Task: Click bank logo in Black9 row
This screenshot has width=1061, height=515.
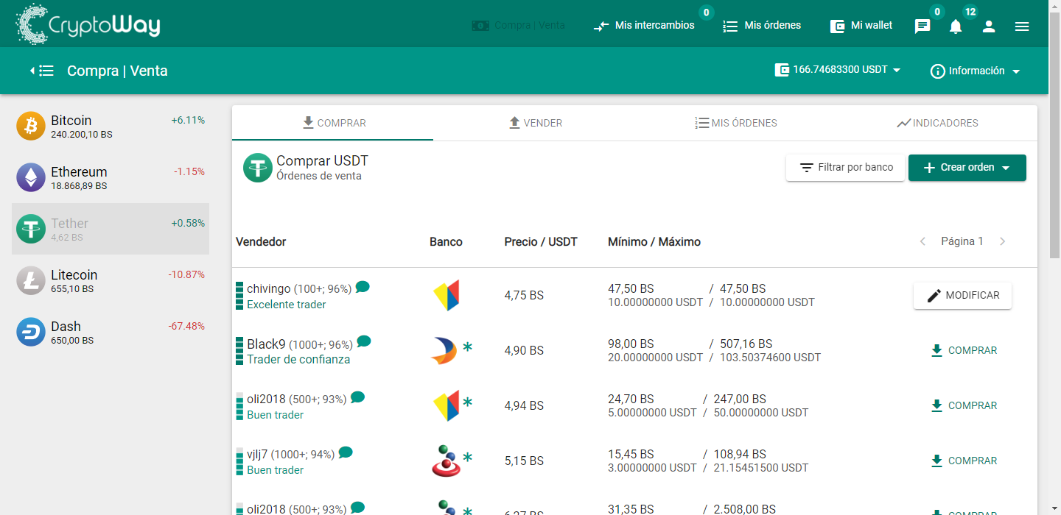Action: (x=444, y=350)
